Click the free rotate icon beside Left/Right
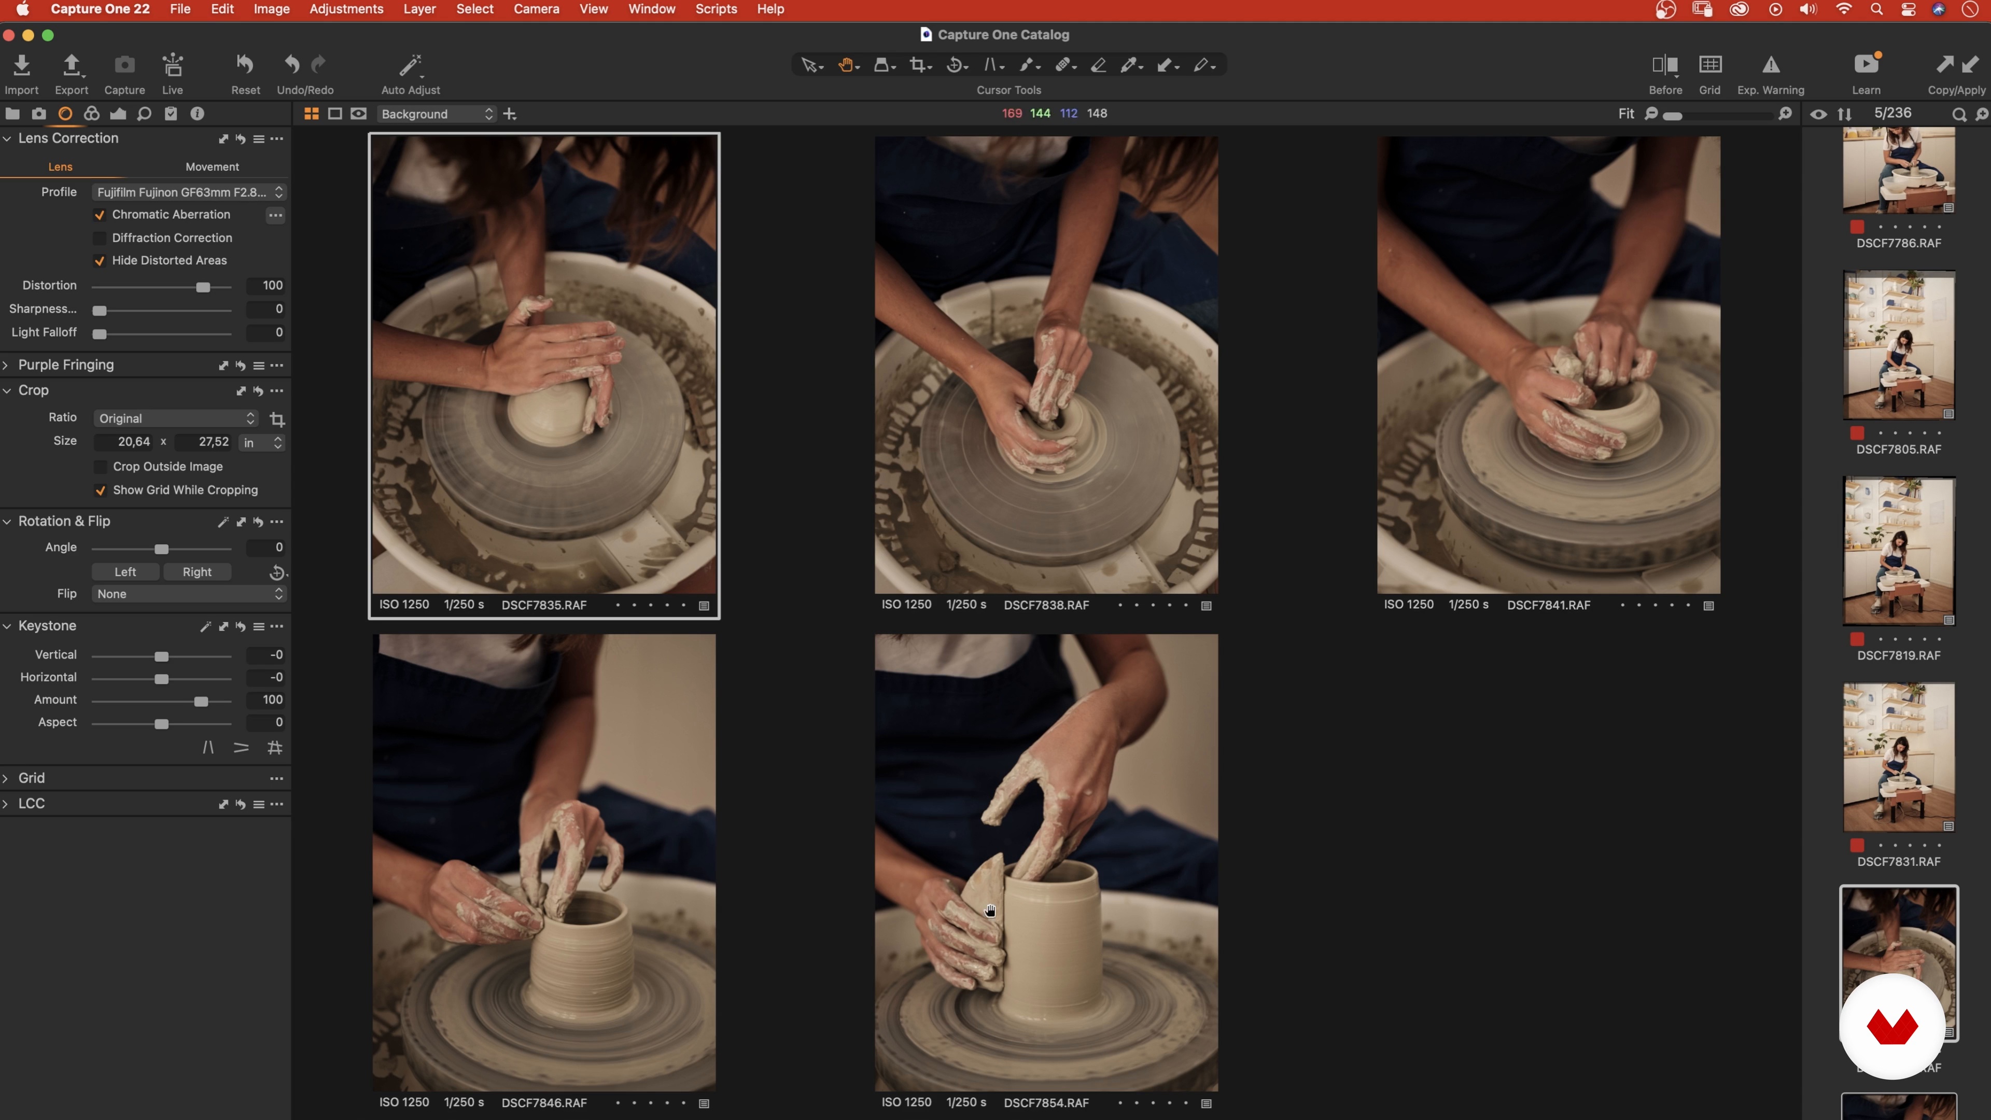 point(277,573)
